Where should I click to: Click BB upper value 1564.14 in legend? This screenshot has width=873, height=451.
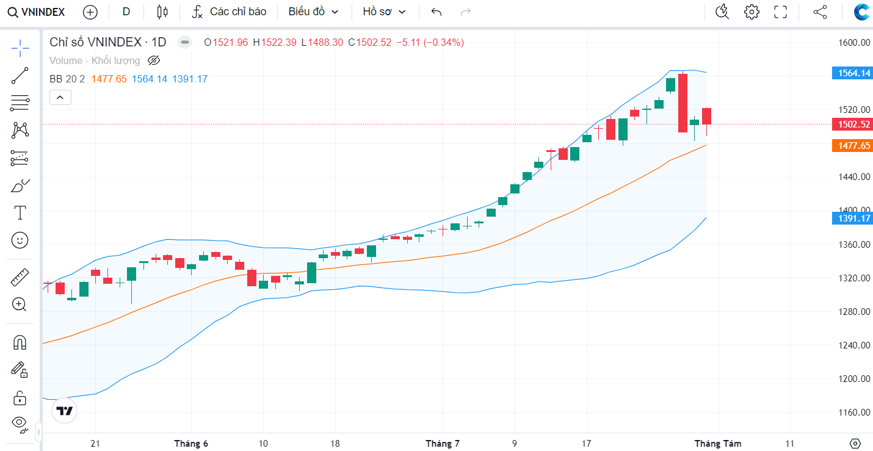(x=150, y=79)
